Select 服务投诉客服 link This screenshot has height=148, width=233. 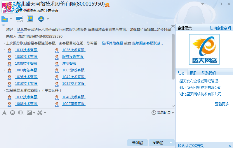(x=73, y=57)
